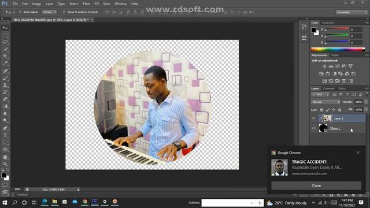Hide Layer 0 visibility eye
The height and width of the screenshot is (208, 370).
pyautogui.click(x=313, y=118)
